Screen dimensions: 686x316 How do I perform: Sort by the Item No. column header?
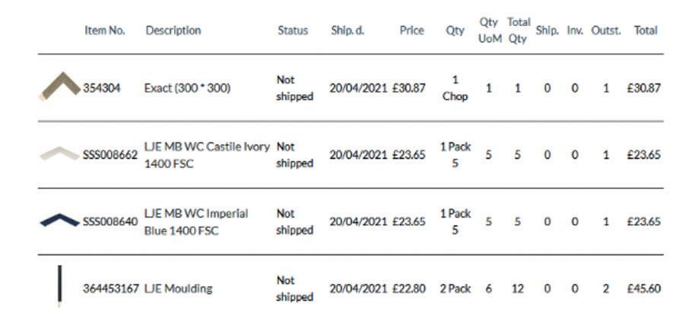coord(105,30)
